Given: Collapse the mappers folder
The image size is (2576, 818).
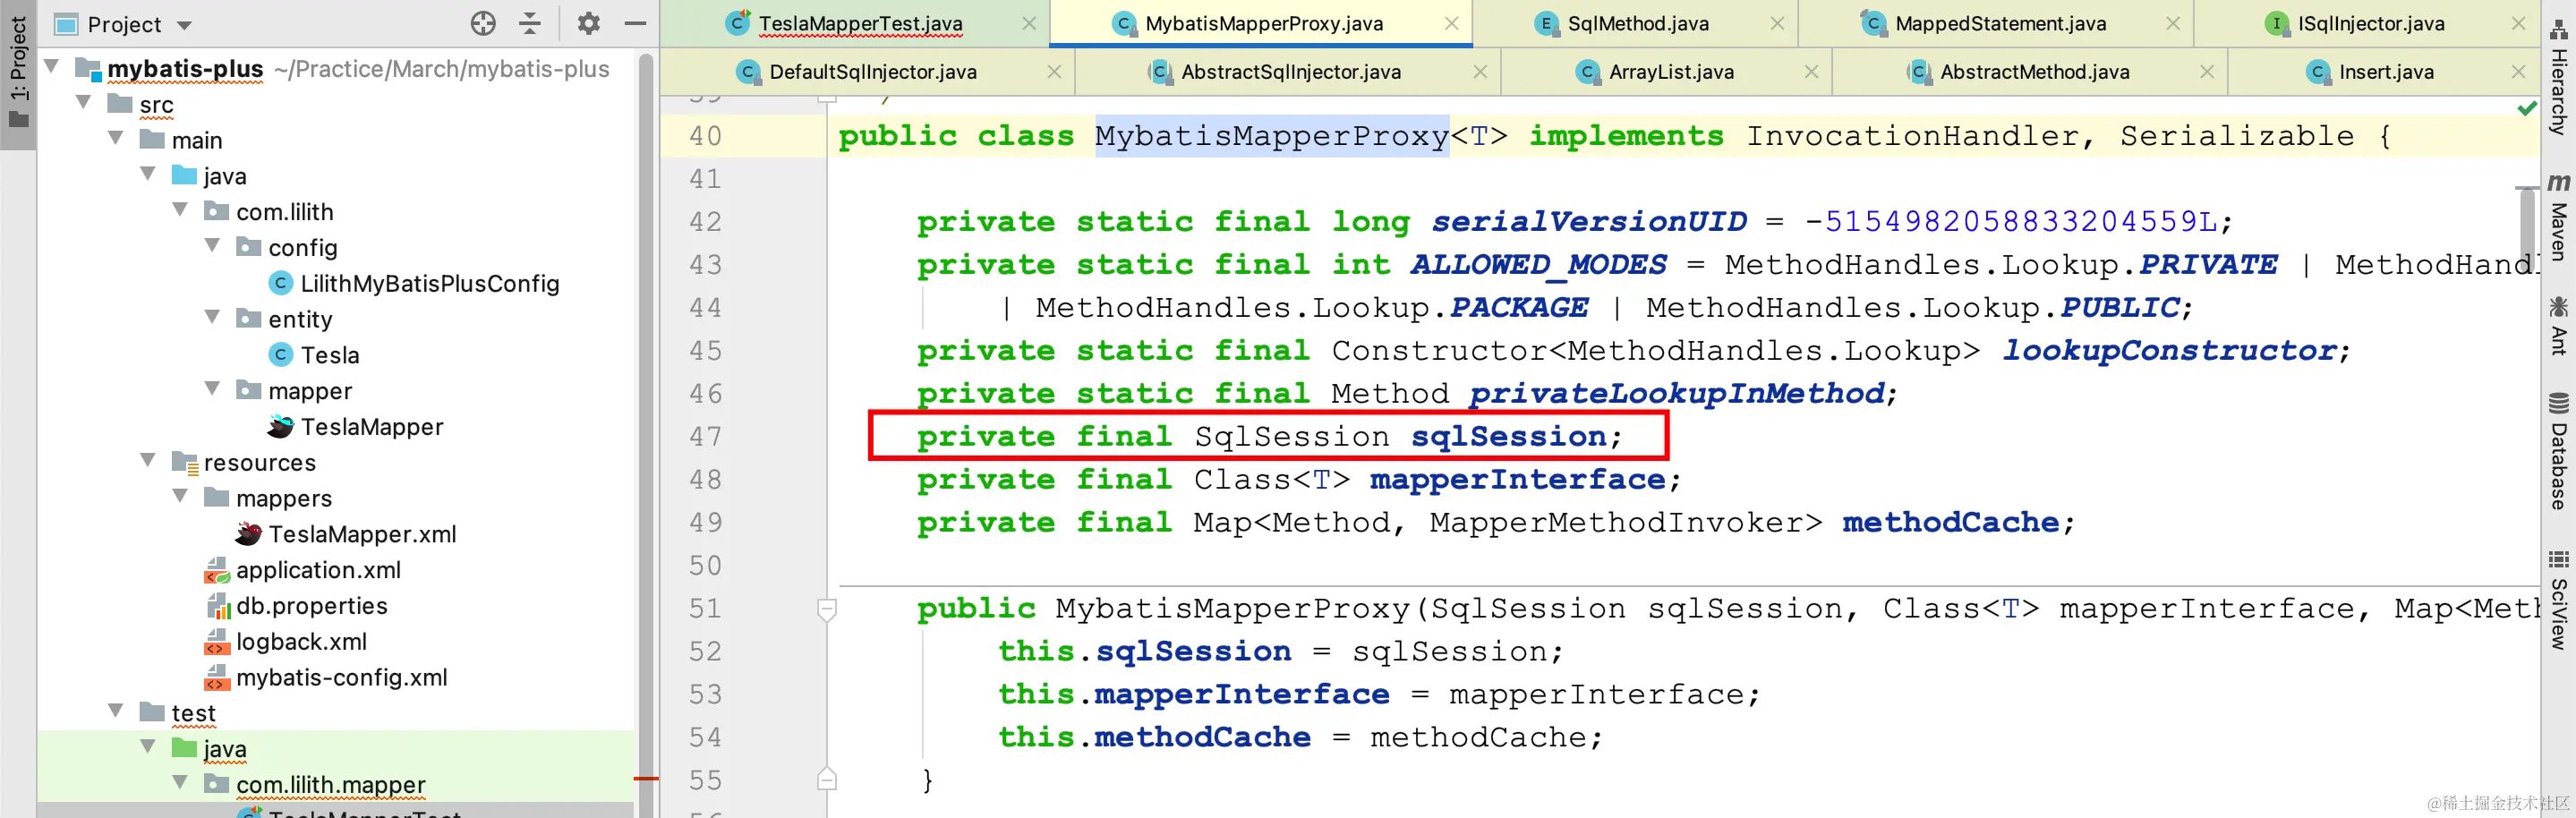Looking at the screenshot, I should point(180,497).
